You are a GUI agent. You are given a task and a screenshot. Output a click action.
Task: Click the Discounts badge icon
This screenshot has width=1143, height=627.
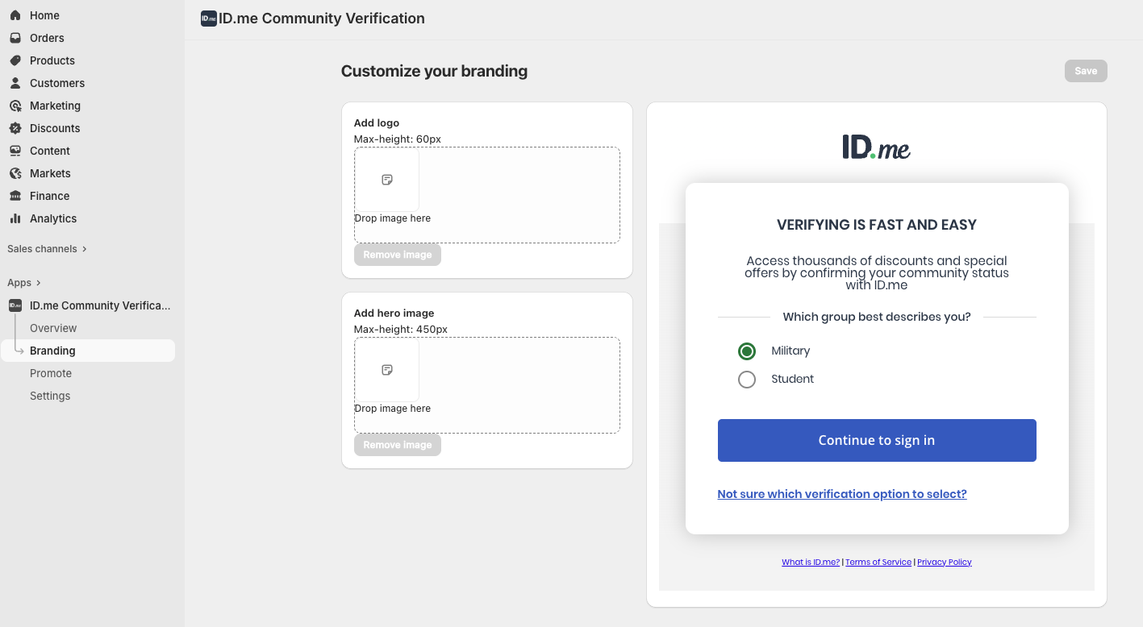(15, 128)
